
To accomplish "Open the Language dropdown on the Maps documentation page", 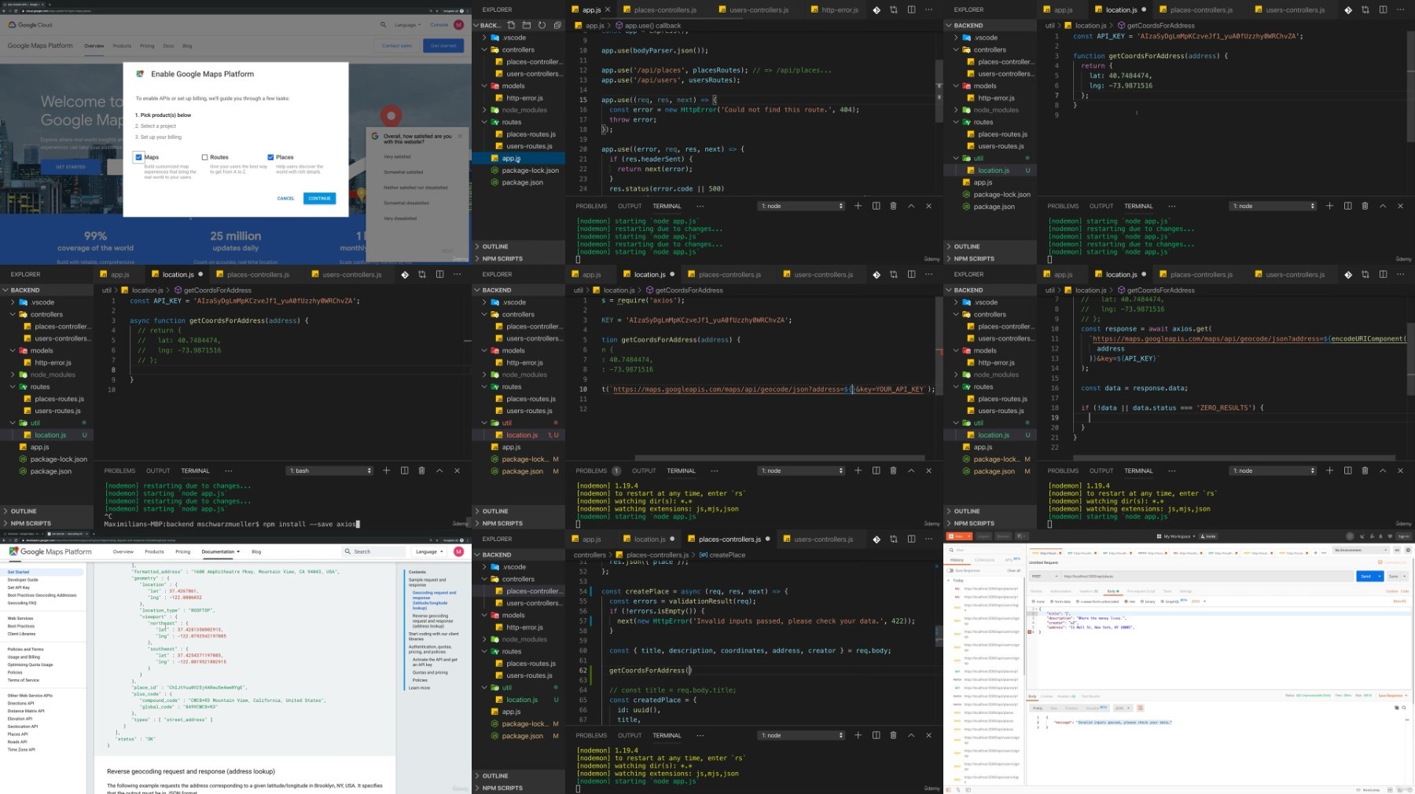I will (429, 552).
